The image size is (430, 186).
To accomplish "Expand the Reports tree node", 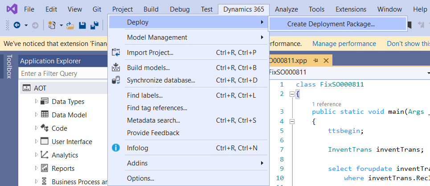I will [x=36, y=168].
